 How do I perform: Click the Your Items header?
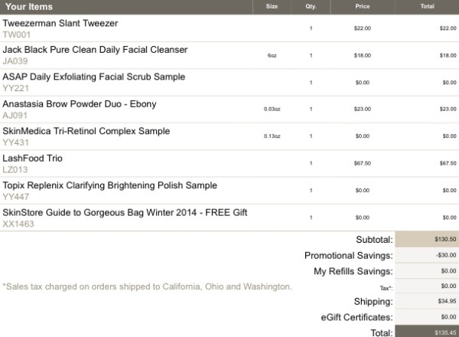(29, 6)
